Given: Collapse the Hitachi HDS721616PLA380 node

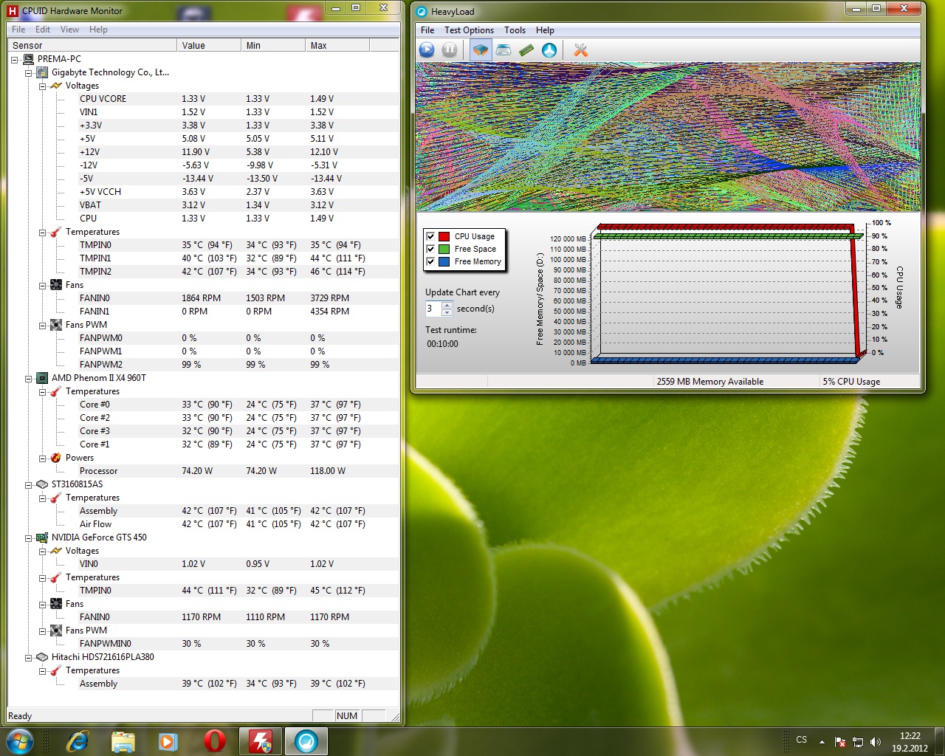Looking at the screenshot, I should [x=29, y=658].
